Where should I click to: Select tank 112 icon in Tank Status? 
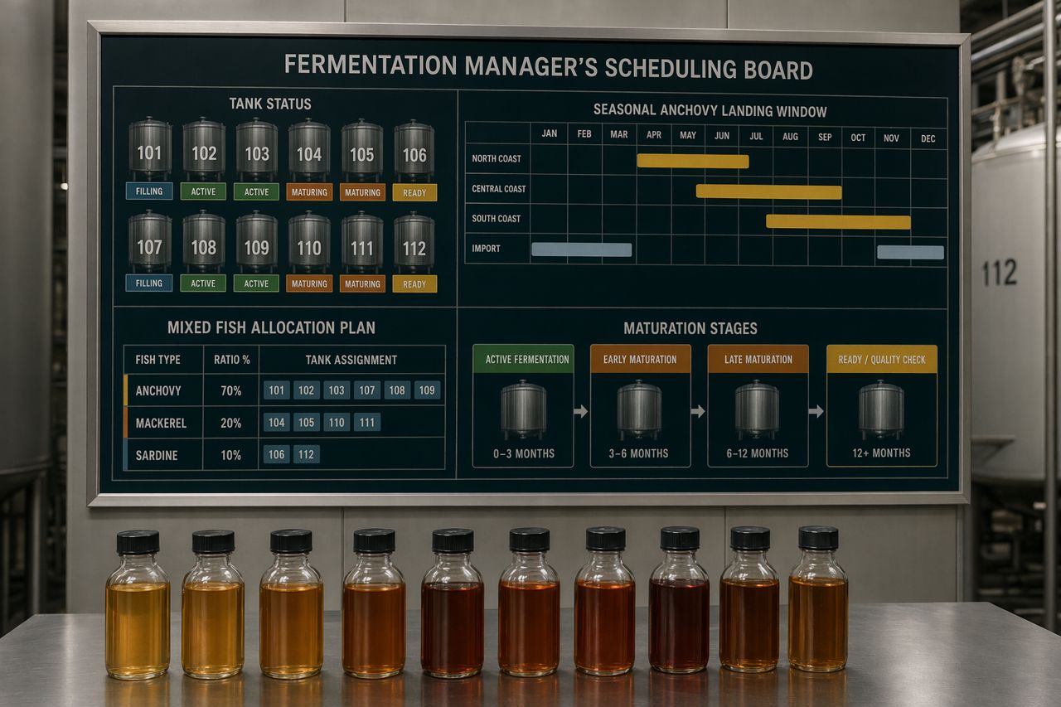[414, 242]
